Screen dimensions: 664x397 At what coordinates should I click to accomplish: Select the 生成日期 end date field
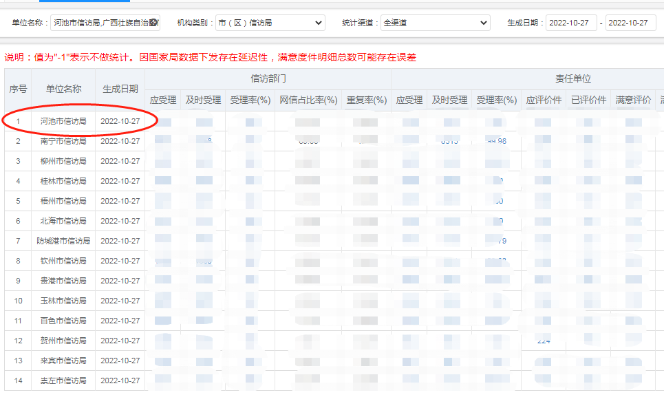click(x=630, y=23)
